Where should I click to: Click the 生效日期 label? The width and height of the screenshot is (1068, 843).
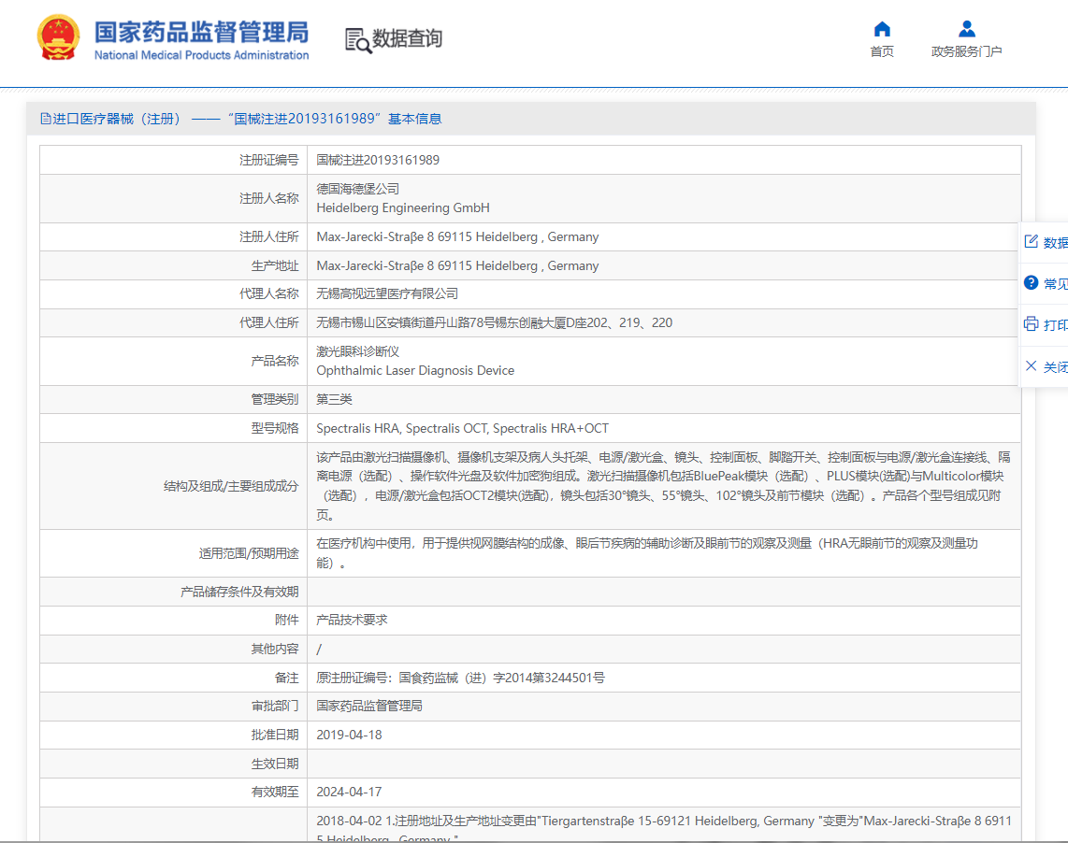(x=275, y=764)
